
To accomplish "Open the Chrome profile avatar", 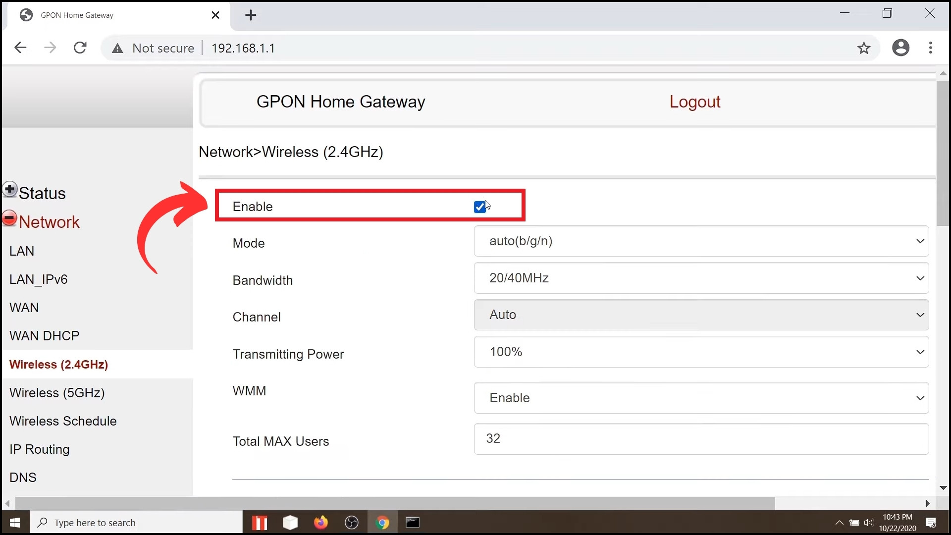I will pyautogui.click(x=900, y=48).
